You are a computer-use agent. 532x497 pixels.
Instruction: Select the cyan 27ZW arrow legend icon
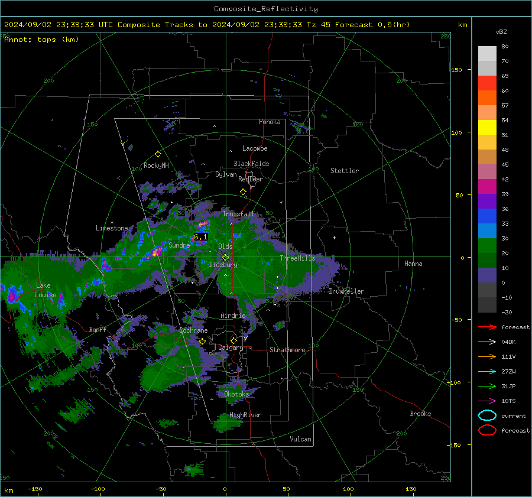tap(487, 372)
